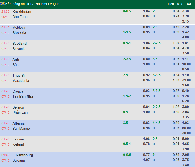Select the Slovakia team name
This screenshot has height=167, width=195.
tap(19, 32)
